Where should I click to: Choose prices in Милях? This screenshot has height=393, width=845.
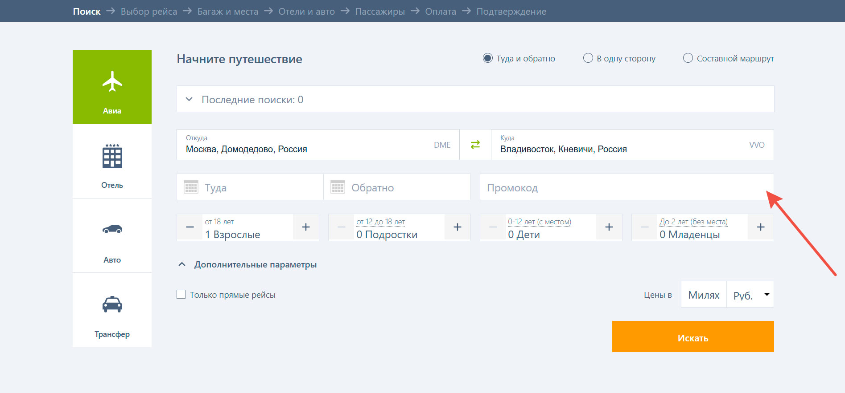704,294
